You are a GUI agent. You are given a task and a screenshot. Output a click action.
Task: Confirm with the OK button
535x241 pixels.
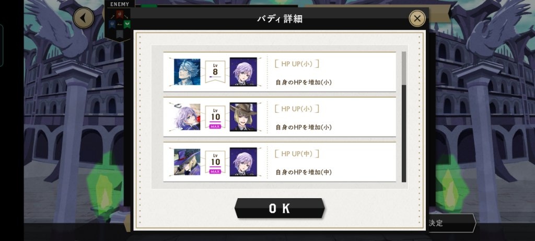pyautogui.click(x=280, y=208)
